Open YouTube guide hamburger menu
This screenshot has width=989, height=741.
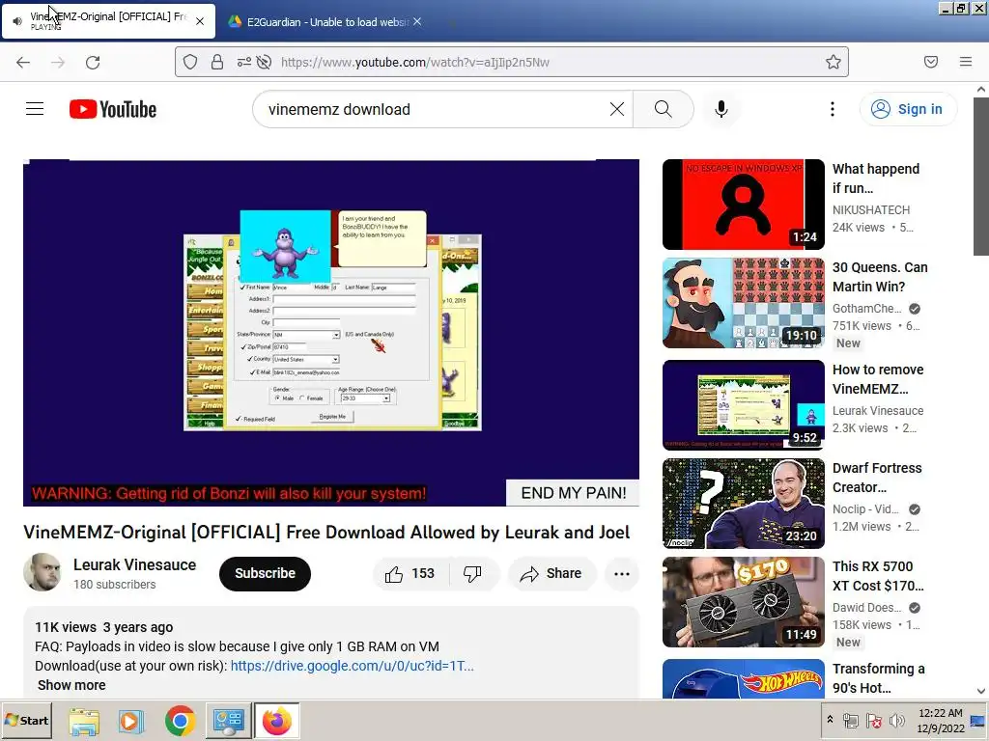[x=35, y=109]
